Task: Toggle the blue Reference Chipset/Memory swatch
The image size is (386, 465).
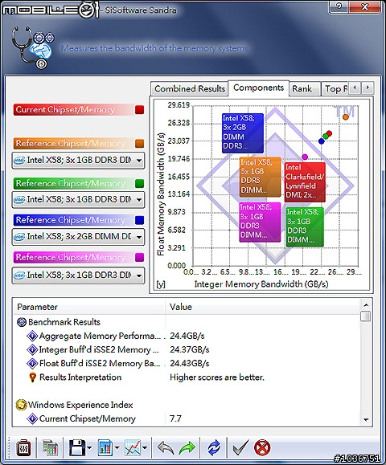Action: (140, 220)
